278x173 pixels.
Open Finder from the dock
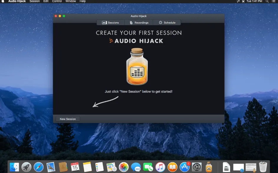coord(14,167)
